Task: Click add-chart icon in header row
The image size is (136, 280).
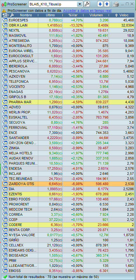Action: pyautogui.click(x=5, y=15)
